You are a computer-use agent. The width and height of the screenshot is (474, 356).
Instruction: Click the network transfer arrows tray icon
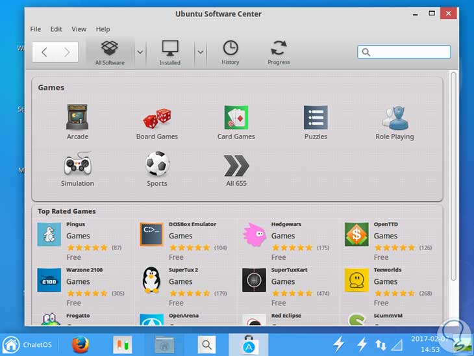pos(380,344)
